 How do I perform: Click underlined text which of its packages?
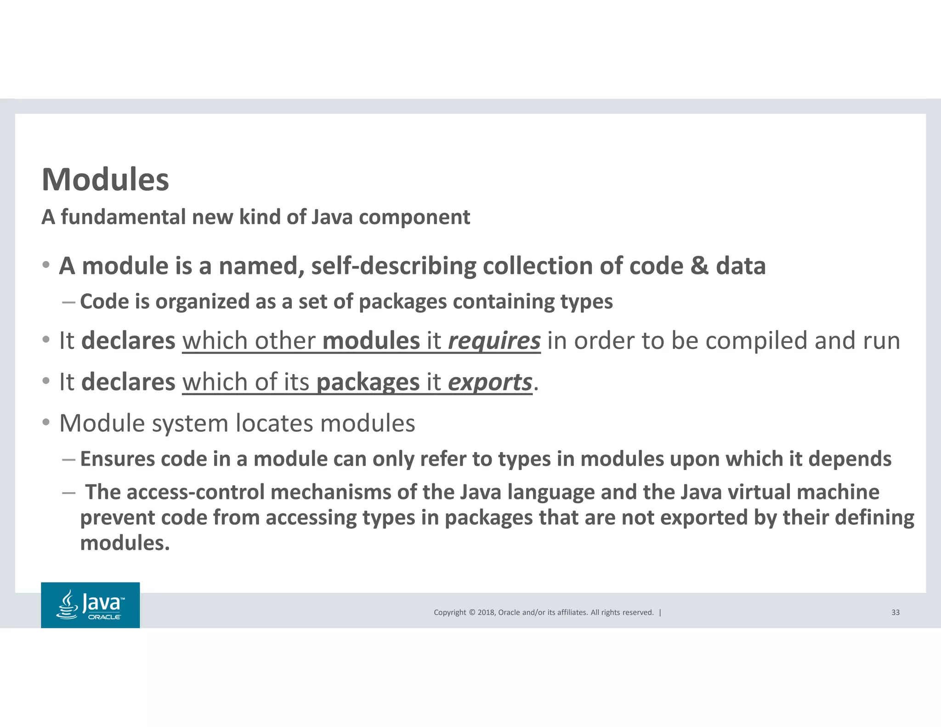(301, 382)
